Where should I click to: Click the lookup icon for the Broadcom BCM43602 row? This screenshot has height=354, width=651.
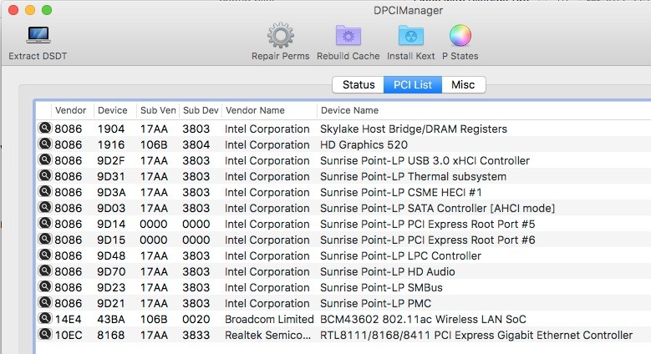click(44, 319)
